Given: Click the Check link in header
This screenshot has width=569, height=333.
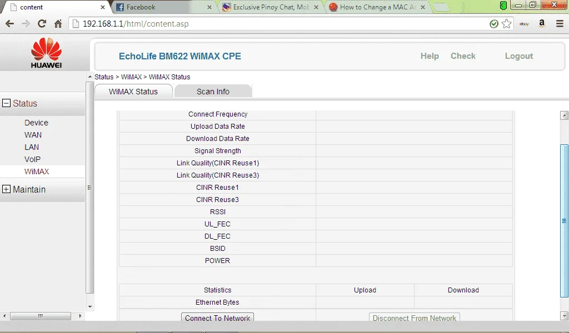Looking at the screenshot, I should pos(463,56).
